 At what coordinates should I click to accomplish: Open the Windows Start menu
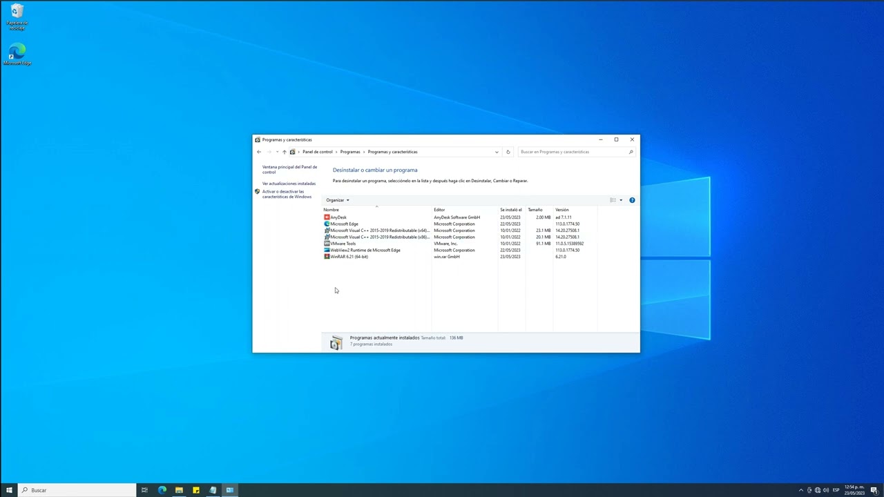[x=9, y=490]
